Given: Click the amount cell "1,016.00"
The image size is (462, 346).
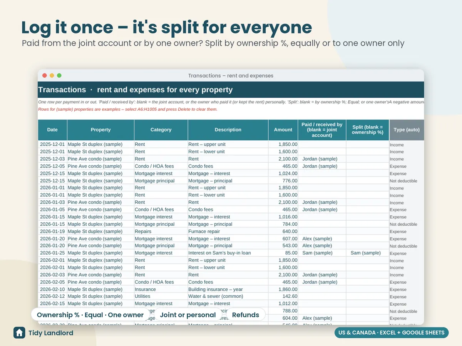Looking at the screenshot, I should tap(283, 217).
